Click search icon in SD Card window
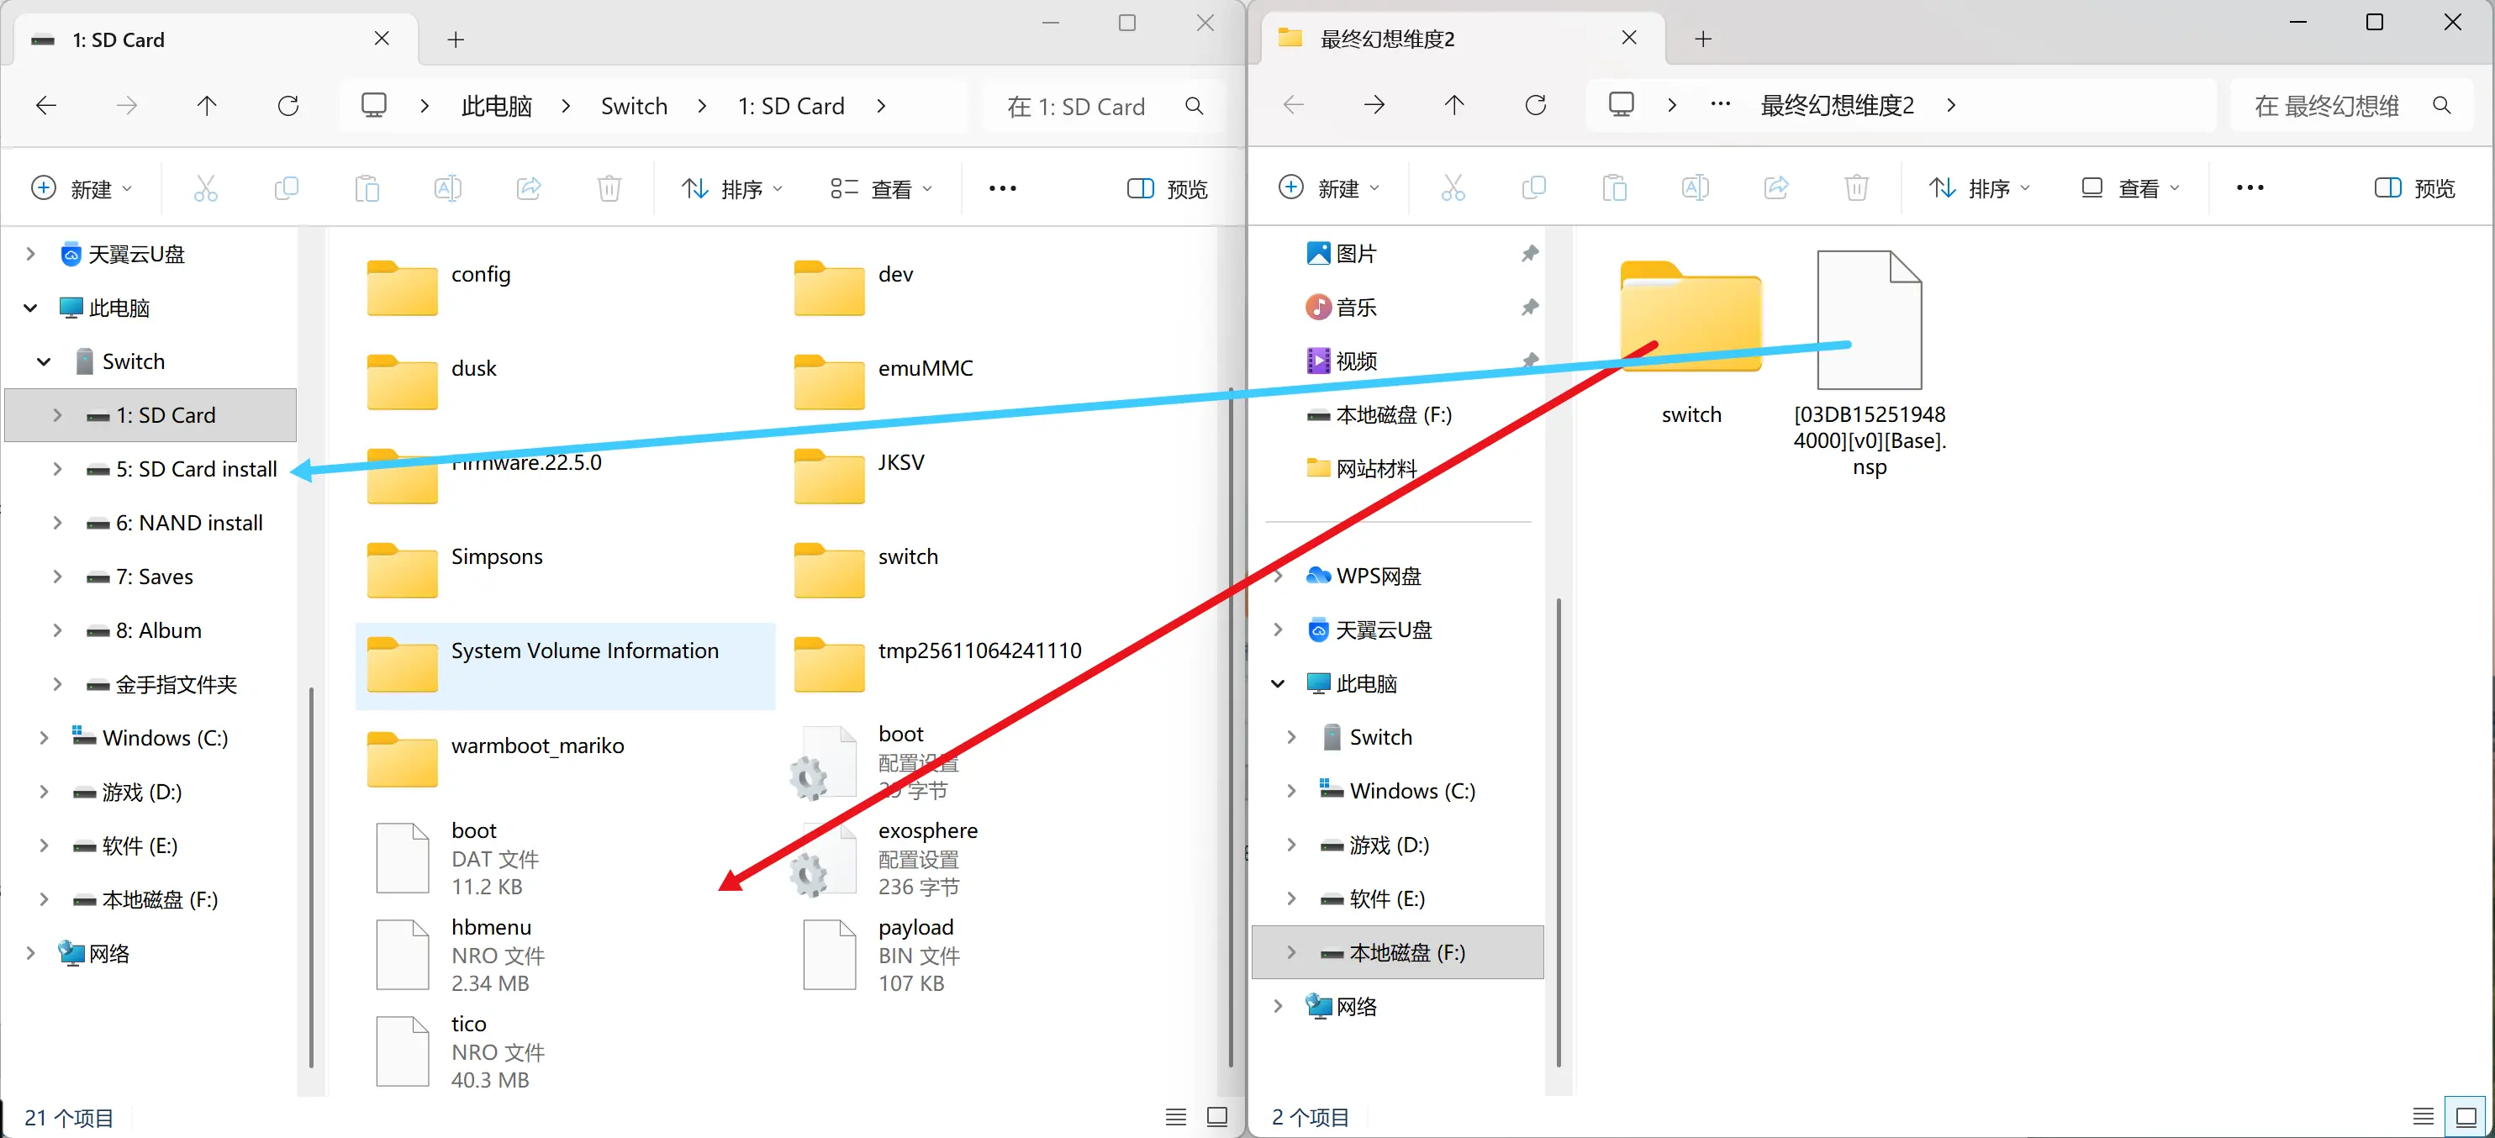 1195,107
